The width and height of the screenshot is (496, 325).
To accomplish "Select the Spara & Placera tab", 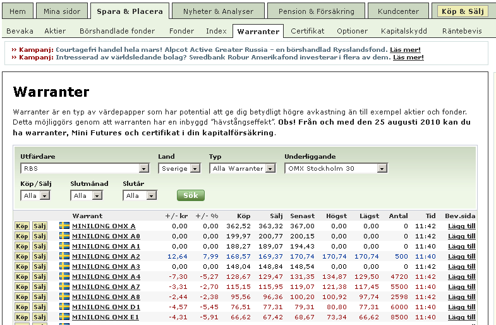I will 130,11.
